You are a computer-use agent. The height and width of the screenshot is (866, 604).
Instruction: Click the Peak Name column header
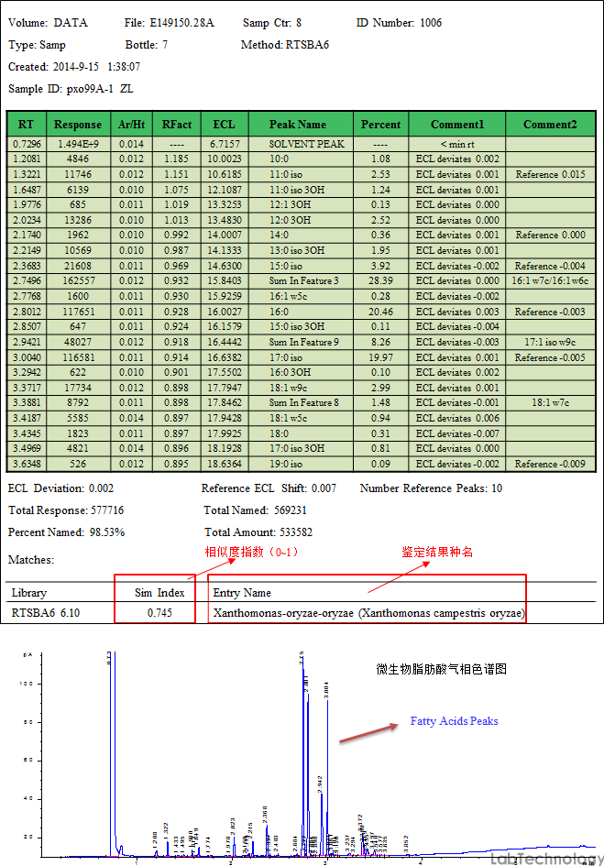pos(301,125)
